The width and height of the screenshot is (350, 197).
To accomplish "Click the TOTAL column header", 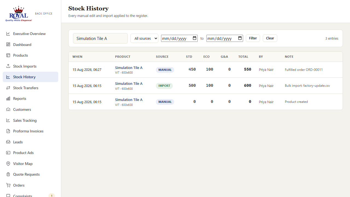I will pos(243,57).
